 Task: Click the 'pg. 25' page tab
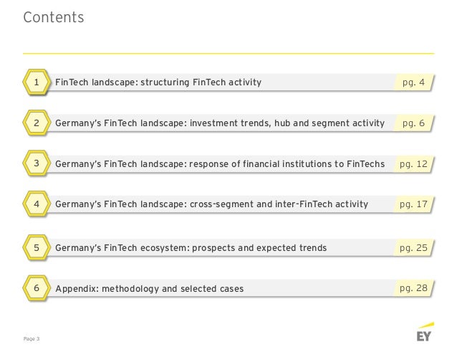pos(413,248)
